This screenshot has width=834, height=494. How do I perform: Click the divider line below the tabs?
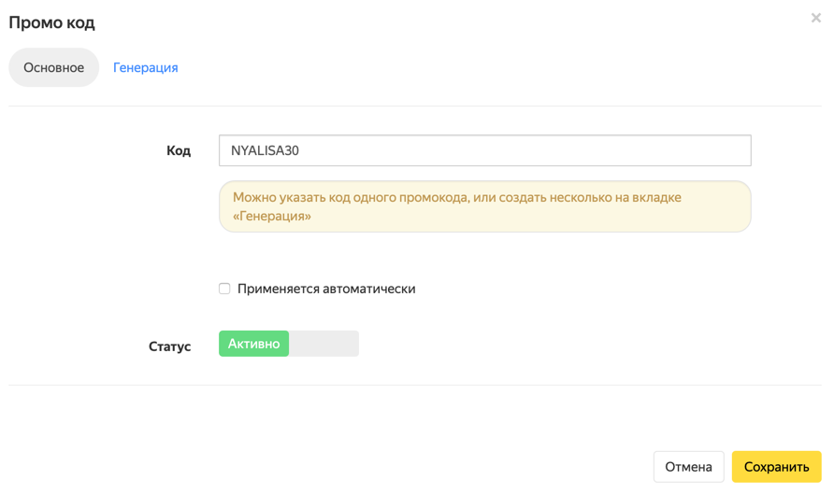(416, 106)
